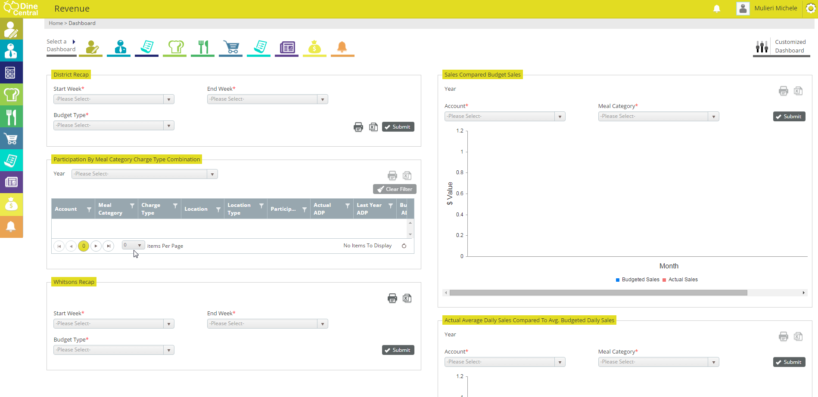Expand Meal Category dropdown in Sales Compared Budget Sales
This screenshot has height=397, width=818.
[658, 117]
